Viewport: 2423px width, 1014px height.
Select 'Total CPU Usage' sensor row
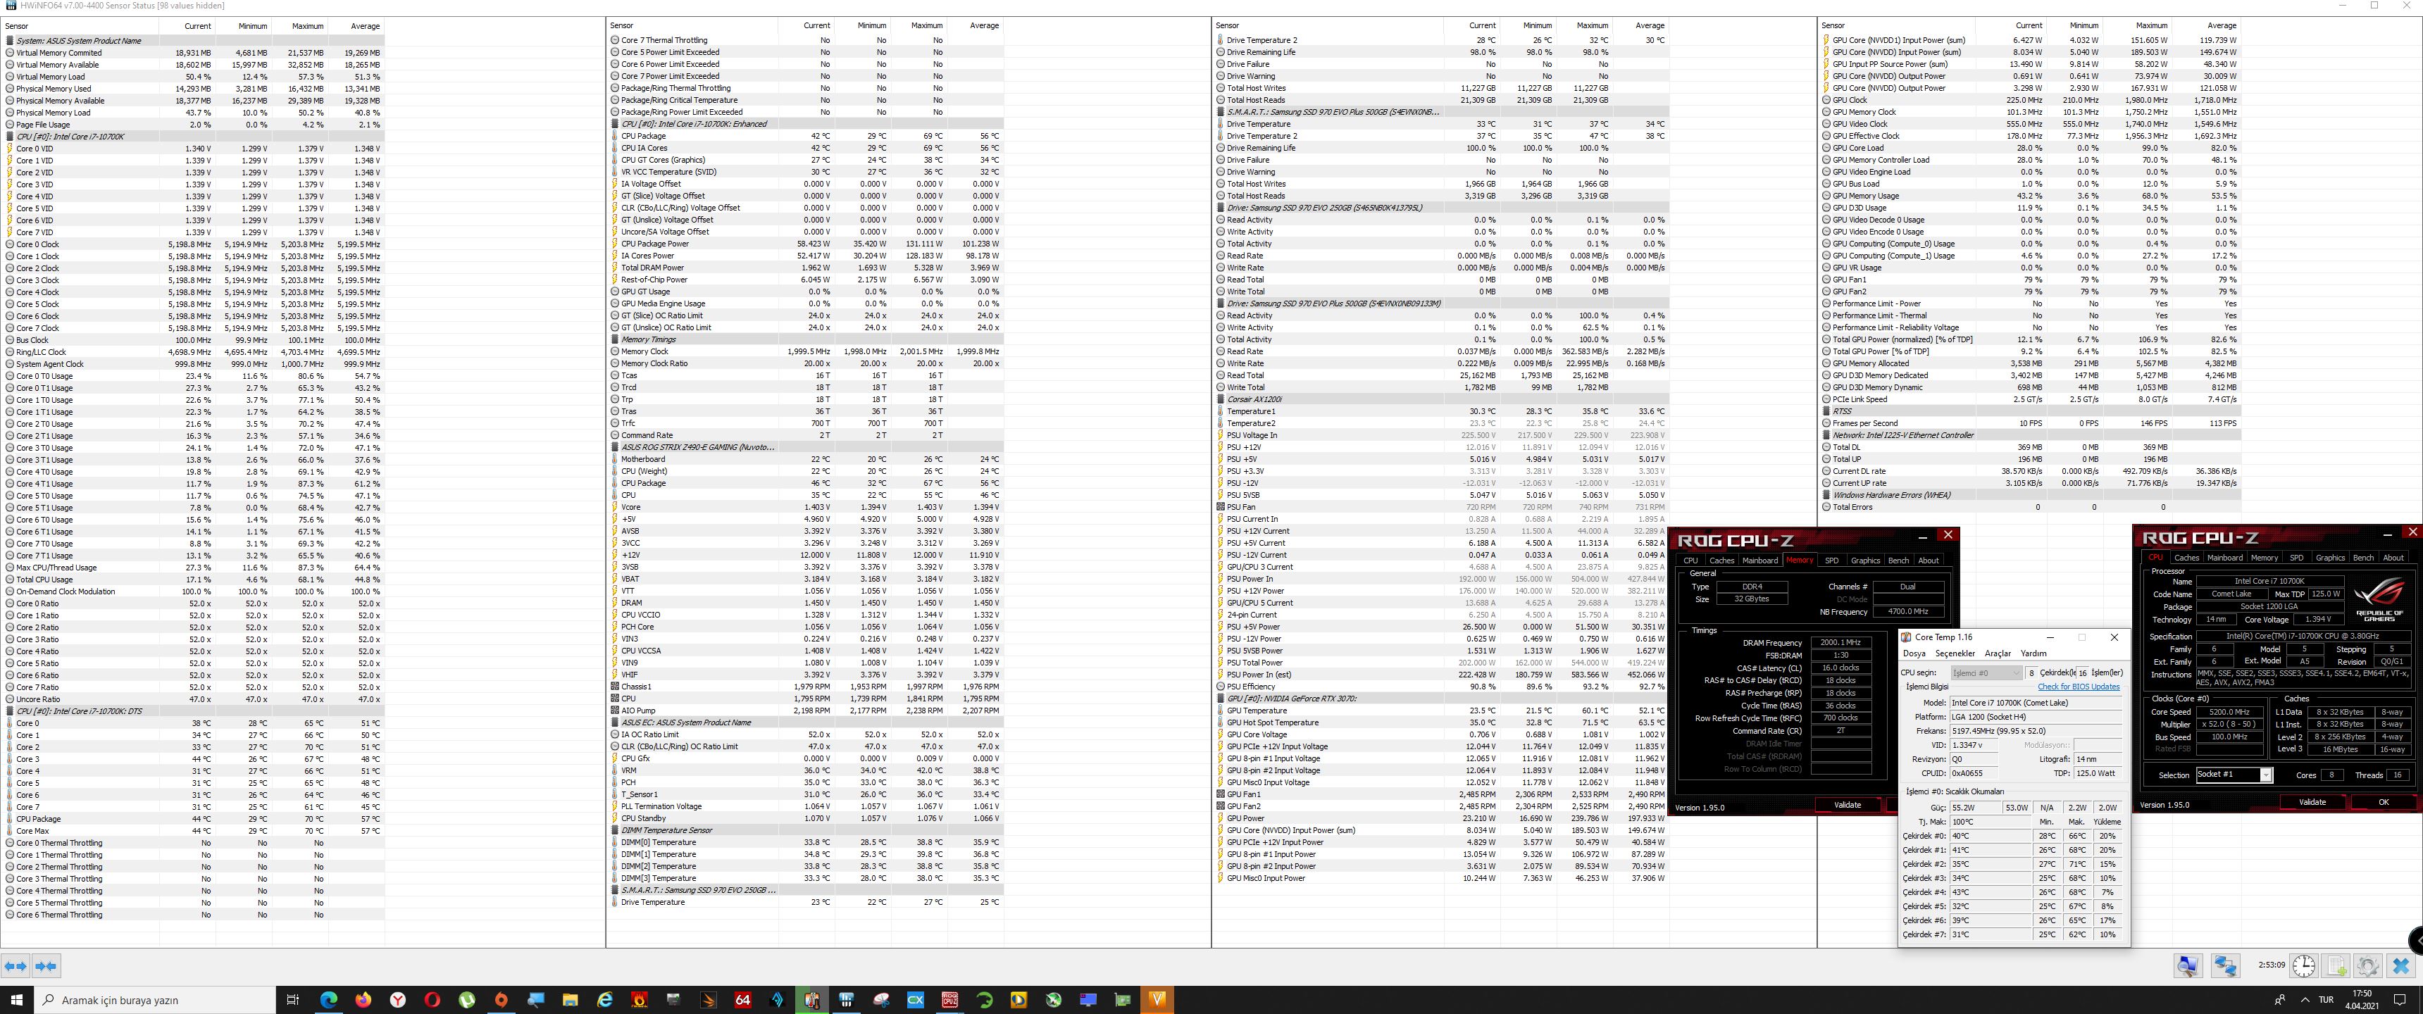[194, 580]
